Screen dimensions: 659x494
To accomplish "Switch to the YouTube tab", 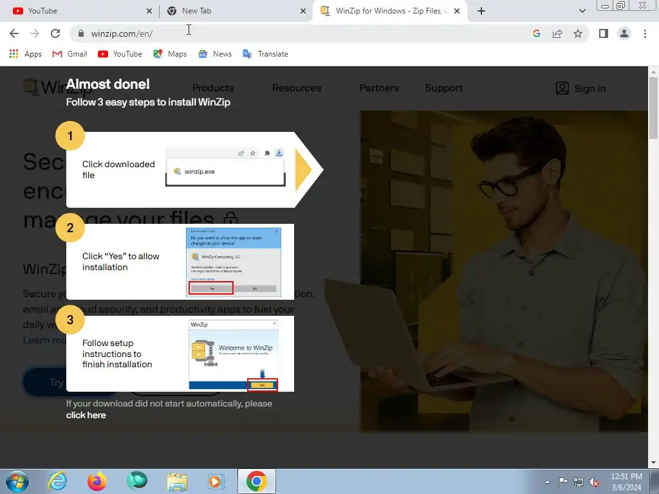I will click(80, 11).
